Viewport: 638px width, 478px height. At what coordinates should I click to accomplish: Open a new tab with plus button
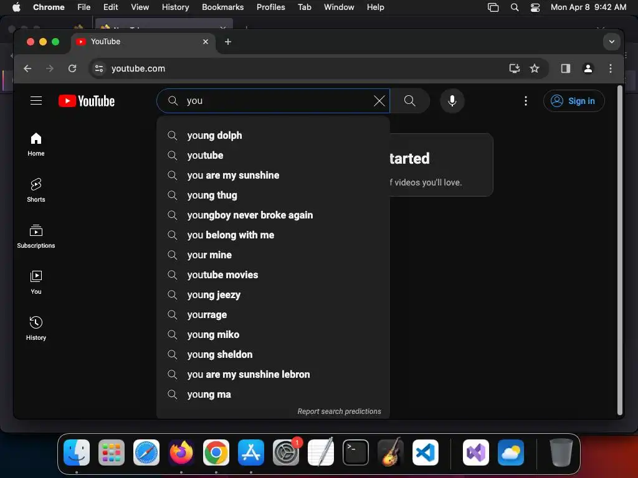[x=228, y=42]
